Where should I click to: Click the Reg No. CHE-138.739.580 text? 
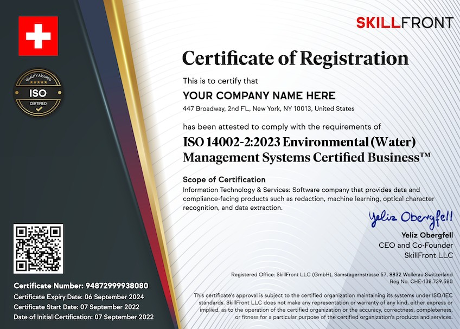tap(426, 282)
